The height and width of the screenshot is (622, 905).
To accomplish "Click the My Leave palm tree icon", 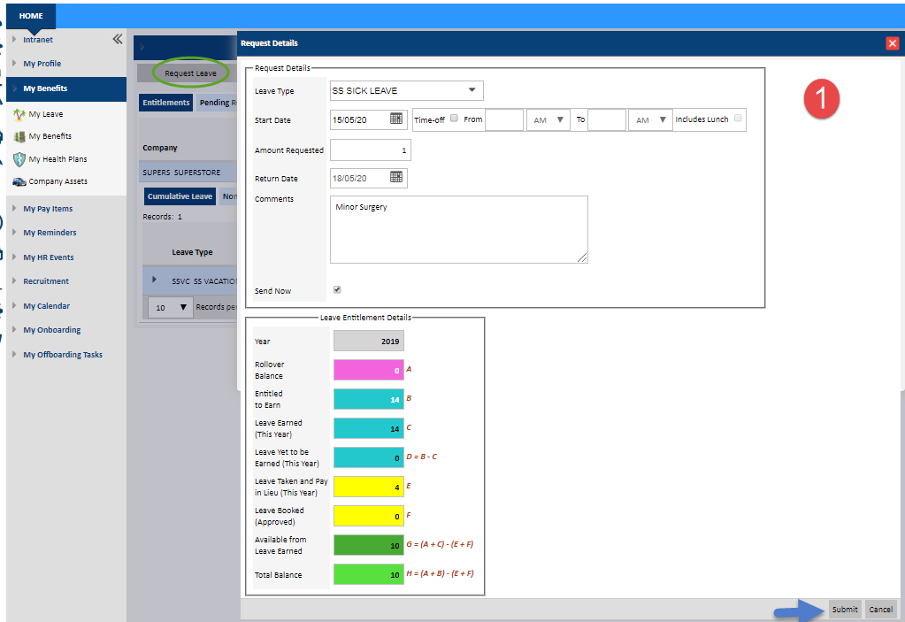I will 19,114.
